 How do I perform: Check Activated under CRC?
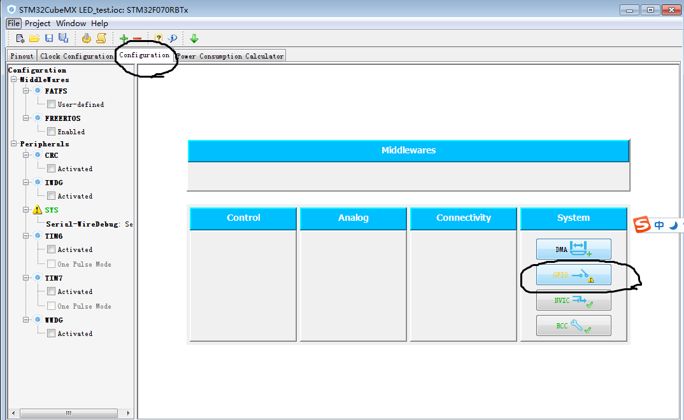(51, 168)
